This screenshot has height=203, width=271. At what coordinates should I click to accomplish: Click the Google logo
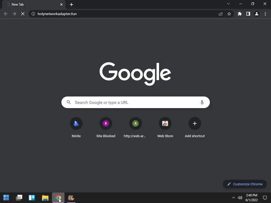[x=135, y=74]
